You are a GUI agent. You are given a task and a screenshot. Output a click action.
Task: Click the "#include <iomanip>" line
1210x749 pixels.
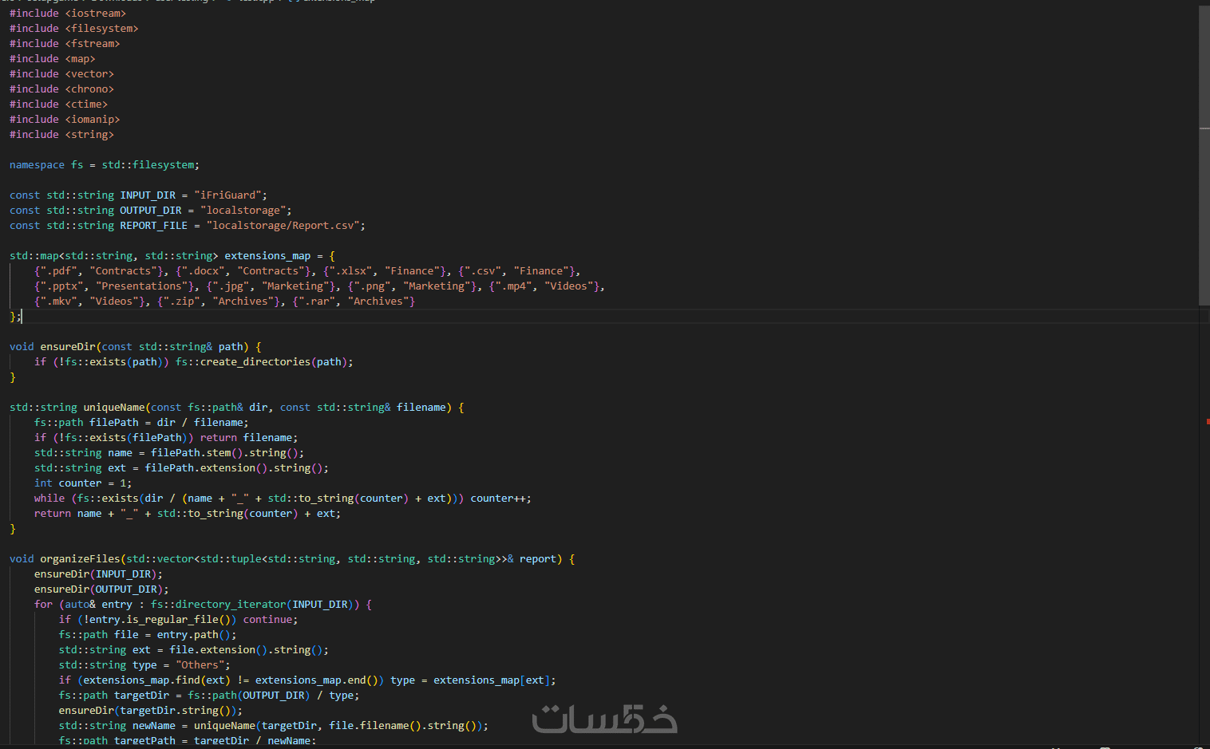(x=65, y=120)
